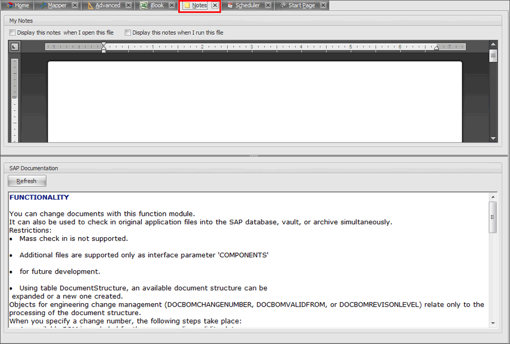
Task: Switch to the Start Page tab
Action: (x=301, y=5)
